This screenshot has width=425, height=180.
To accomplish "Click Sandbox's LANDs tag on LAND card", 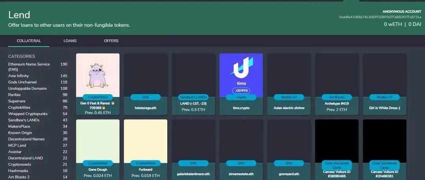I will 194,97.
